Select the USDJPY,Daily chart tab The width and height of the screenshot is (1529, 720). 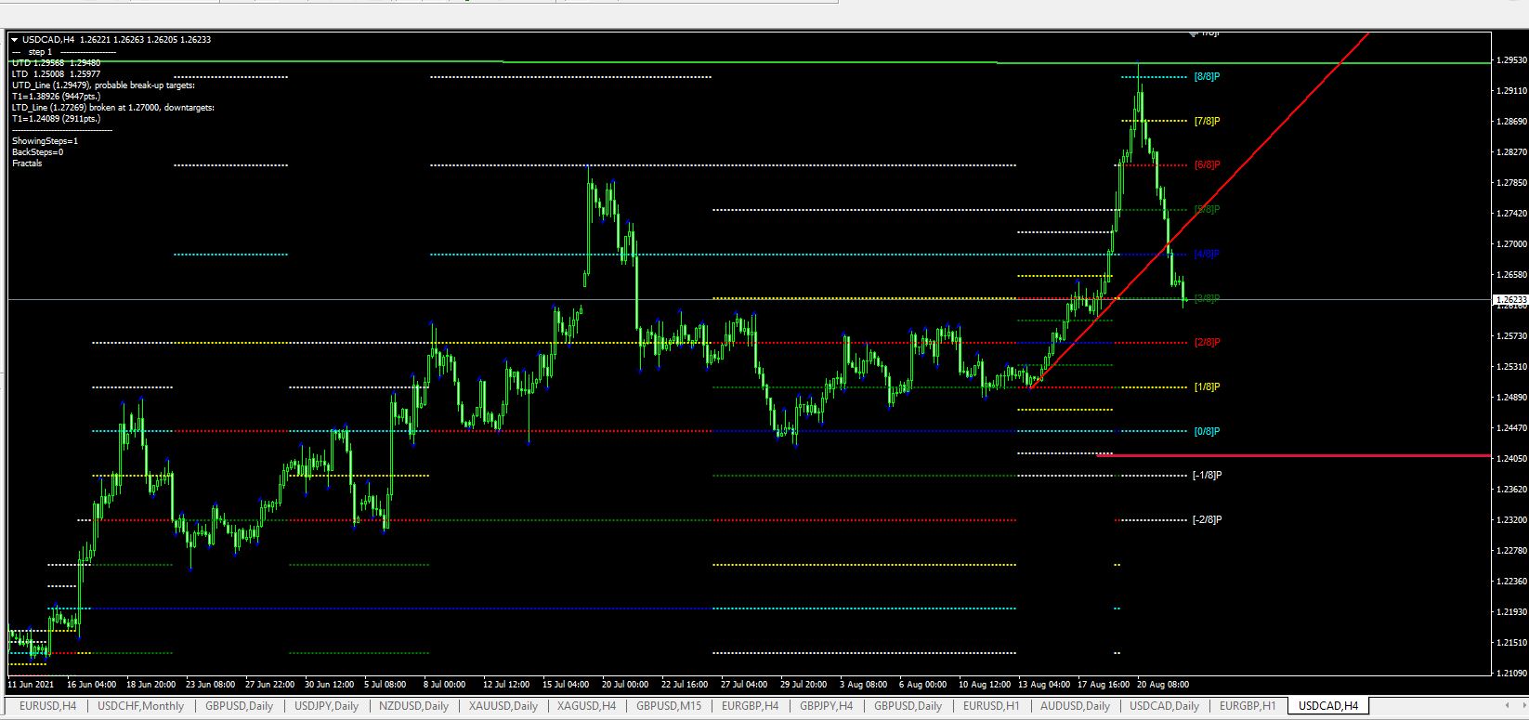pyautogui.click(x=326, y=706)
